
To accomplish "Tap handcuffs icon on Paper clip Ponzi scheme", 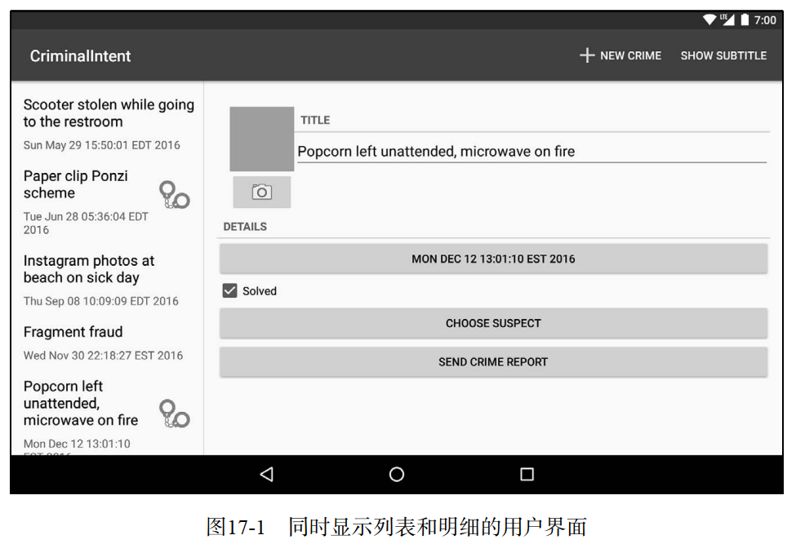I will (174, 195).
